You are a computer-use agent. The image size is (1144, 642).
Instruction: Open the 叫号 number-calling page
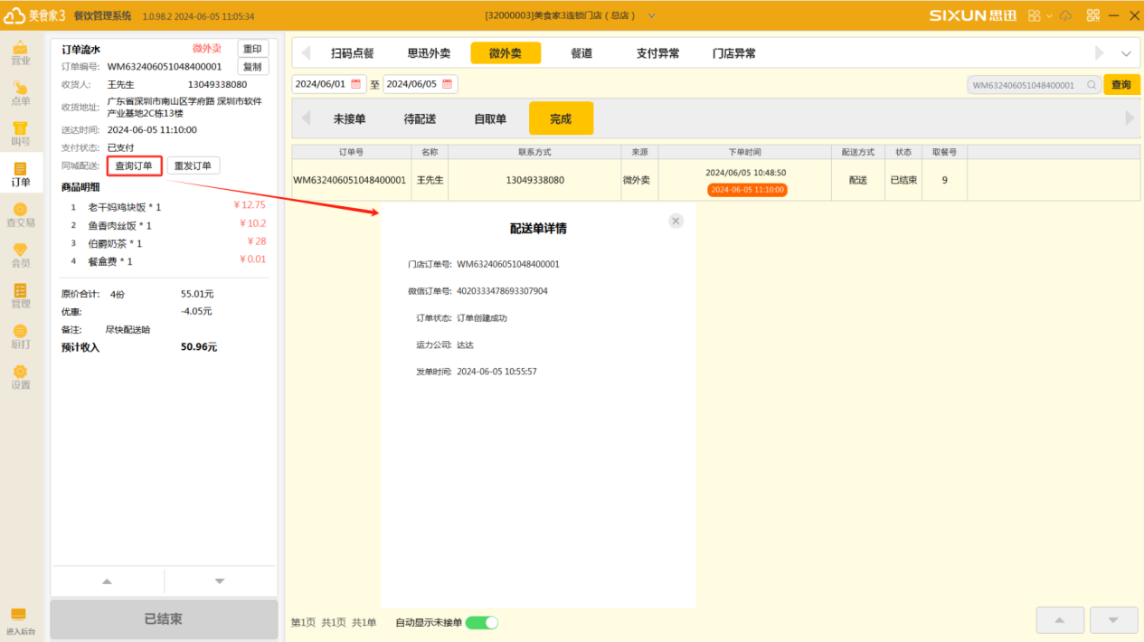(20, 134)
